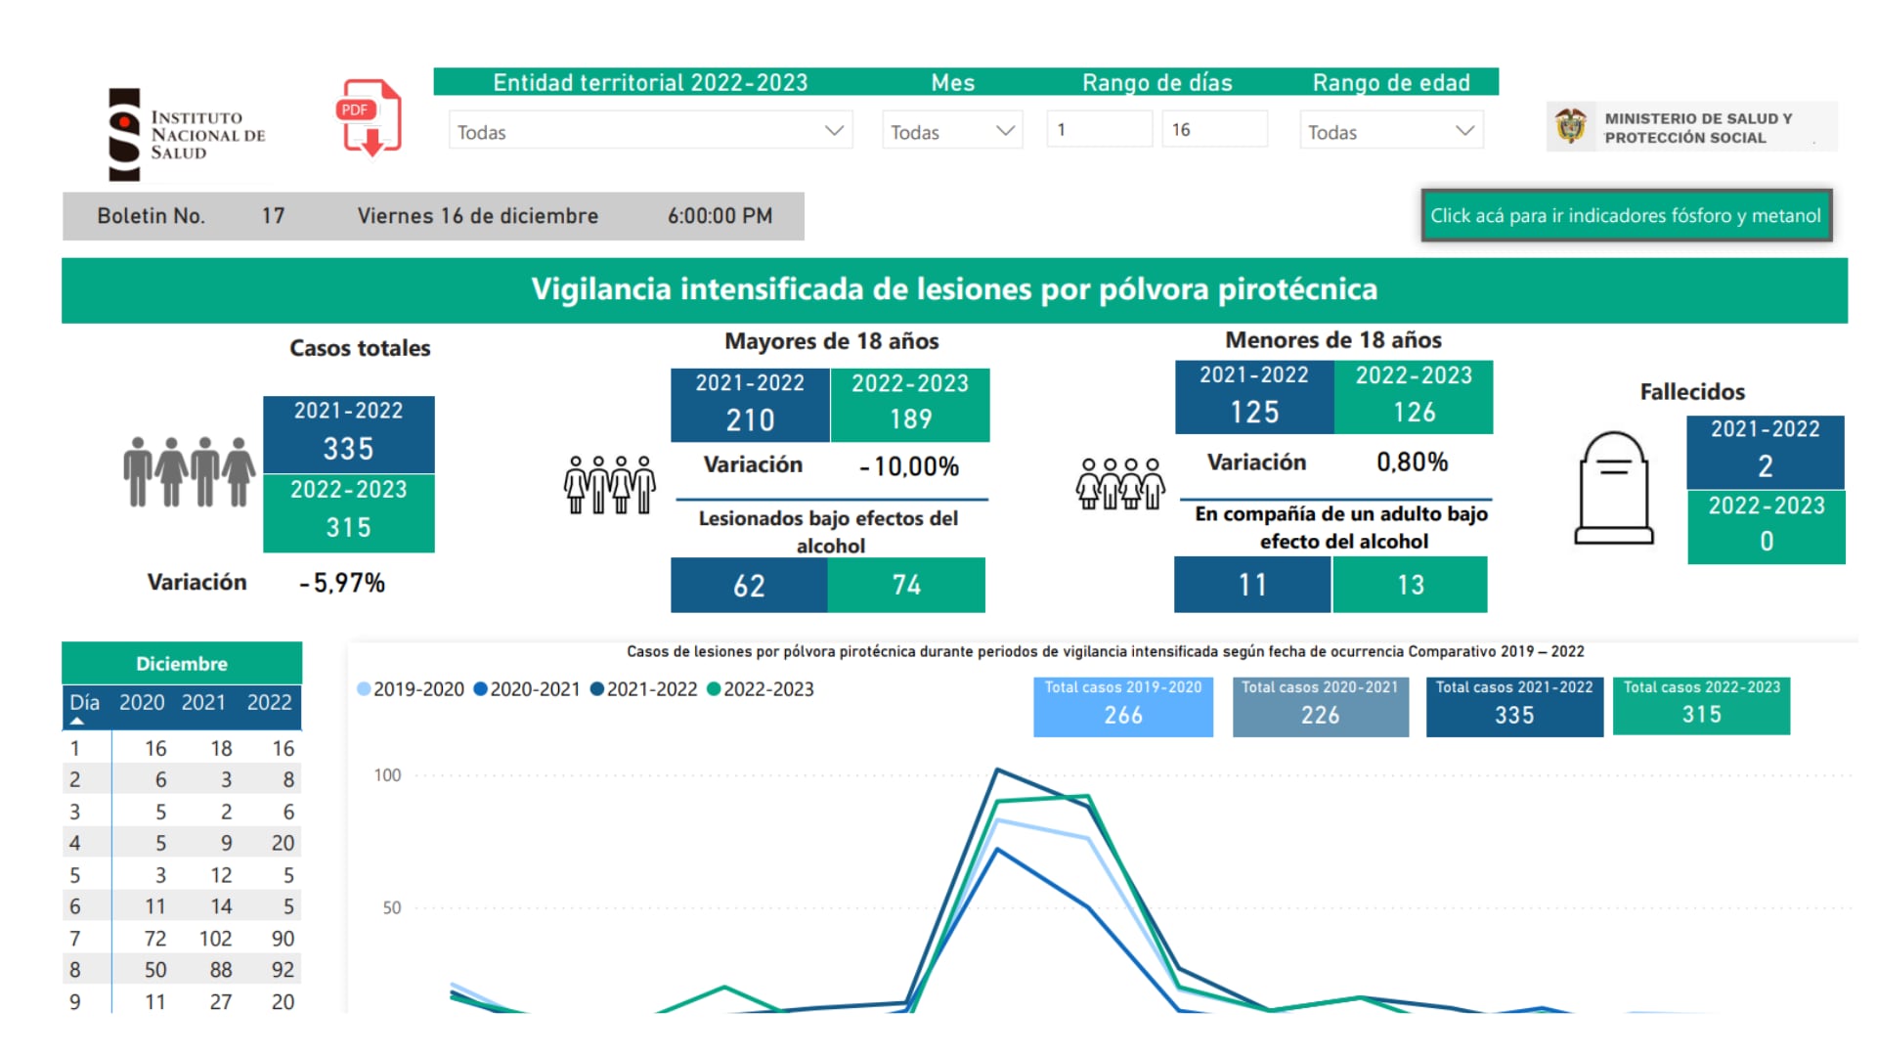Image resolution: width=1877 pixels, height=1056 pixels.
Task: Click the Mayores de 18 años figures icon
Action: [609, 484]
